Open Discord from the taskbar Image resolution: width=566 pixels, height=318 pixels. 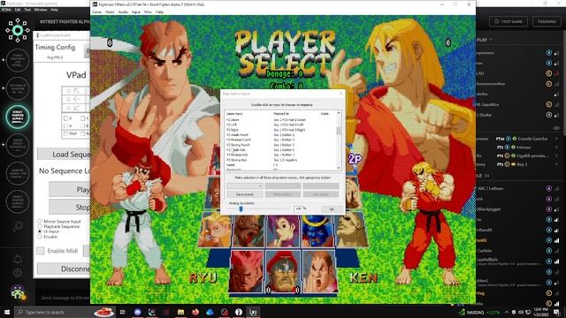pyautogui.click(x=138, y=312)
